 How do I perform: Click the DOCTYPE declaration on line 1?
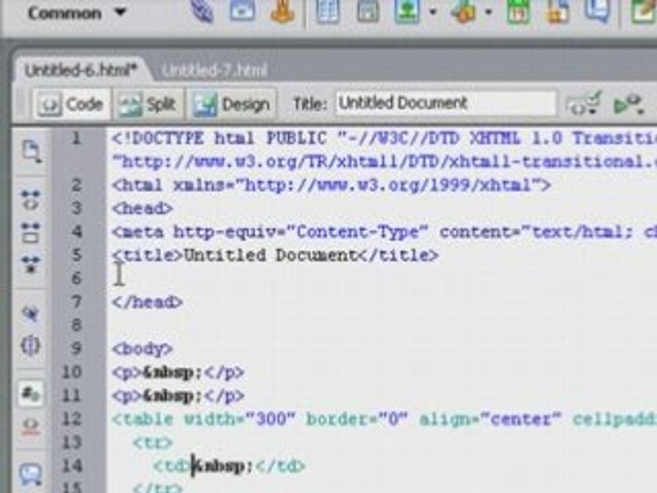tap(384, 138)
